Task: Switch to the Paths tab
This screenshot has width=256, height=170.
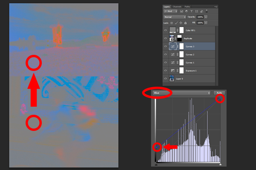Action: [187, 7]
